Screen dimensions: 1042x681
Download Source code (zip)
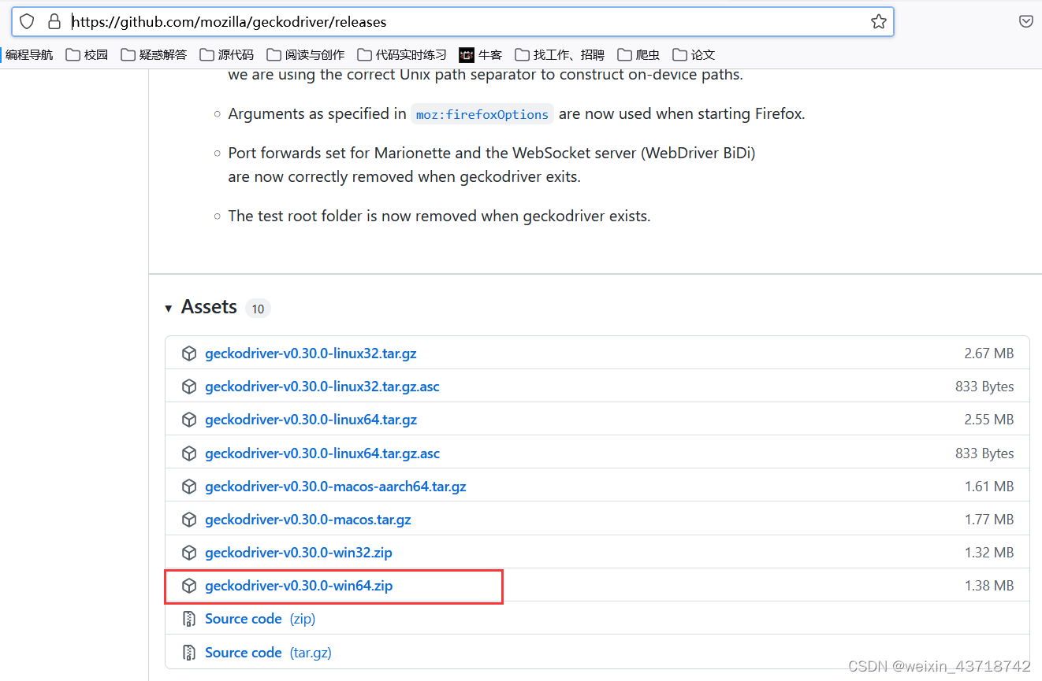260,619
